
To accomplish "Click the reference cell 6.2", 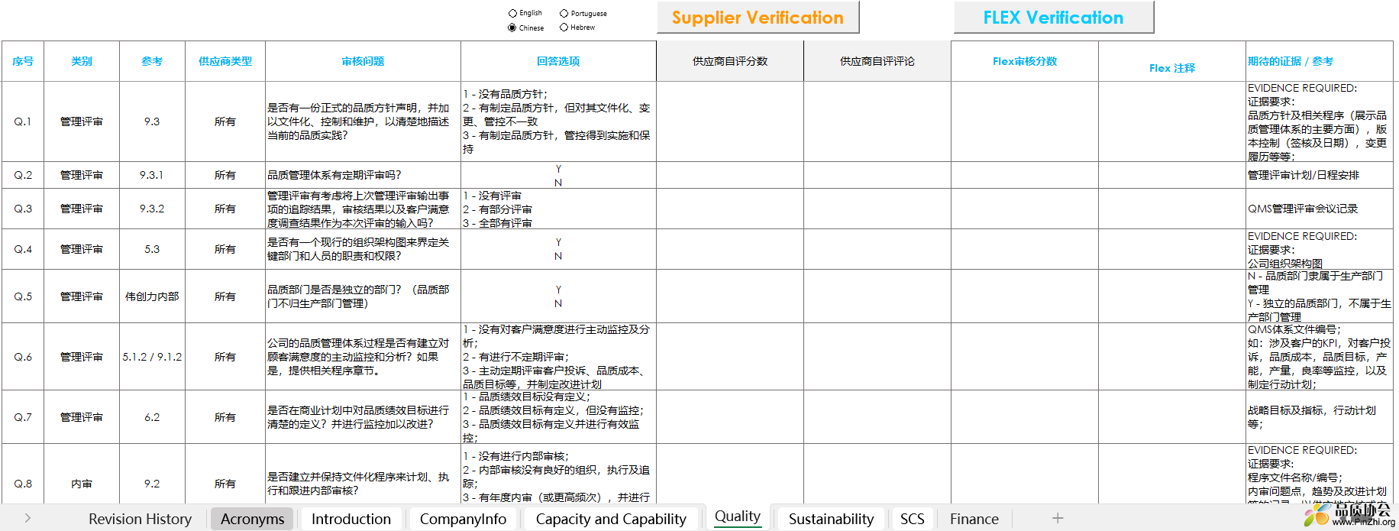I will click(x=152, y=417).
